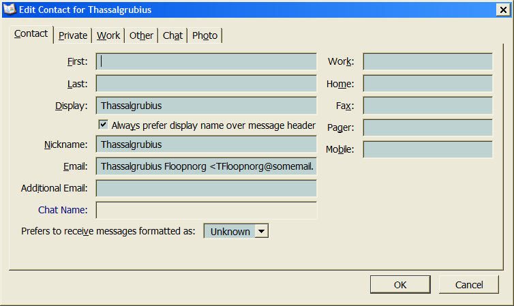Open the message format dropdown showing Unknown
514x306 pixels.
(x=236, y=231)
